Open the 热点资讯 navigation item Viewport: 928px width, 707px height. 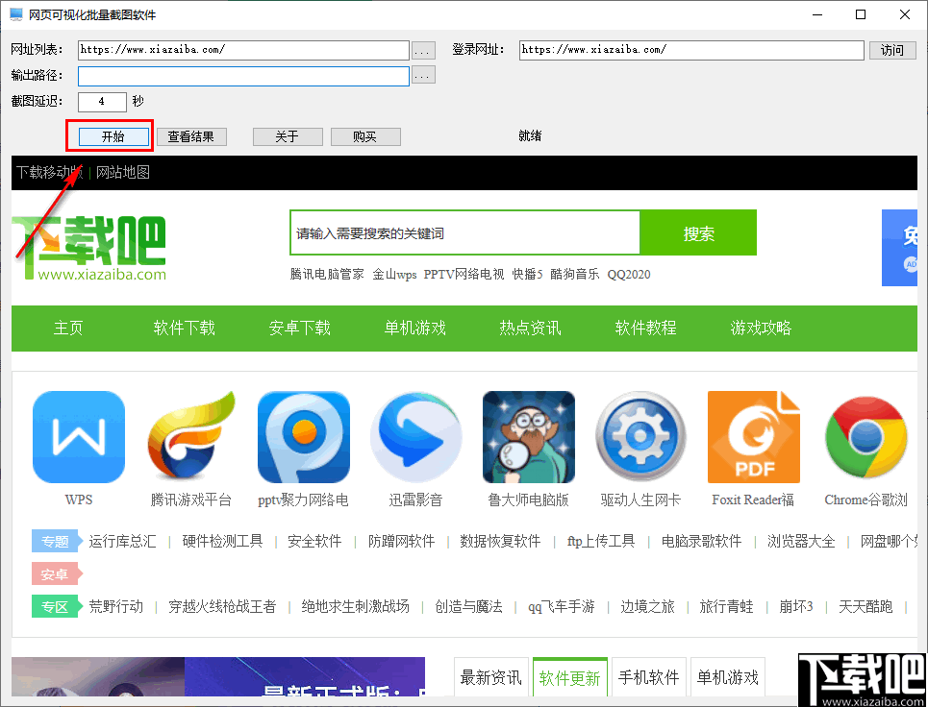(x=530, y=328)
